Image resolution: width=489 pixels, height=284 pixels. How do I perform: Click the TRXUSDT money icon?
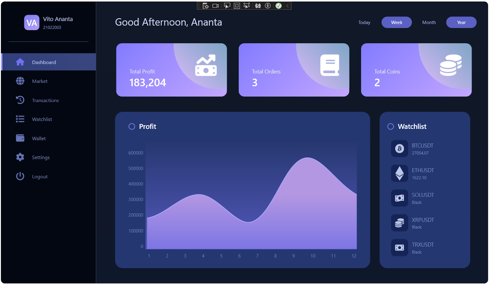(x=399, y=248)
